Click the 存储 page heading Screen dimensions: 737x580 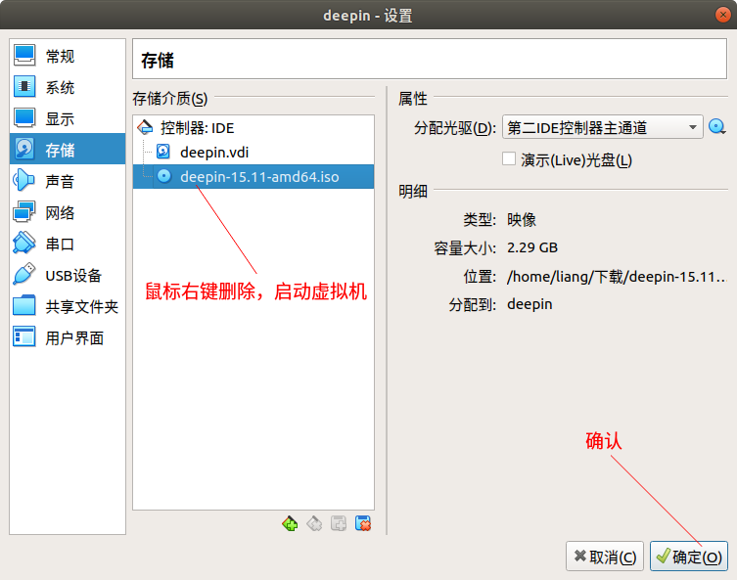158,61
